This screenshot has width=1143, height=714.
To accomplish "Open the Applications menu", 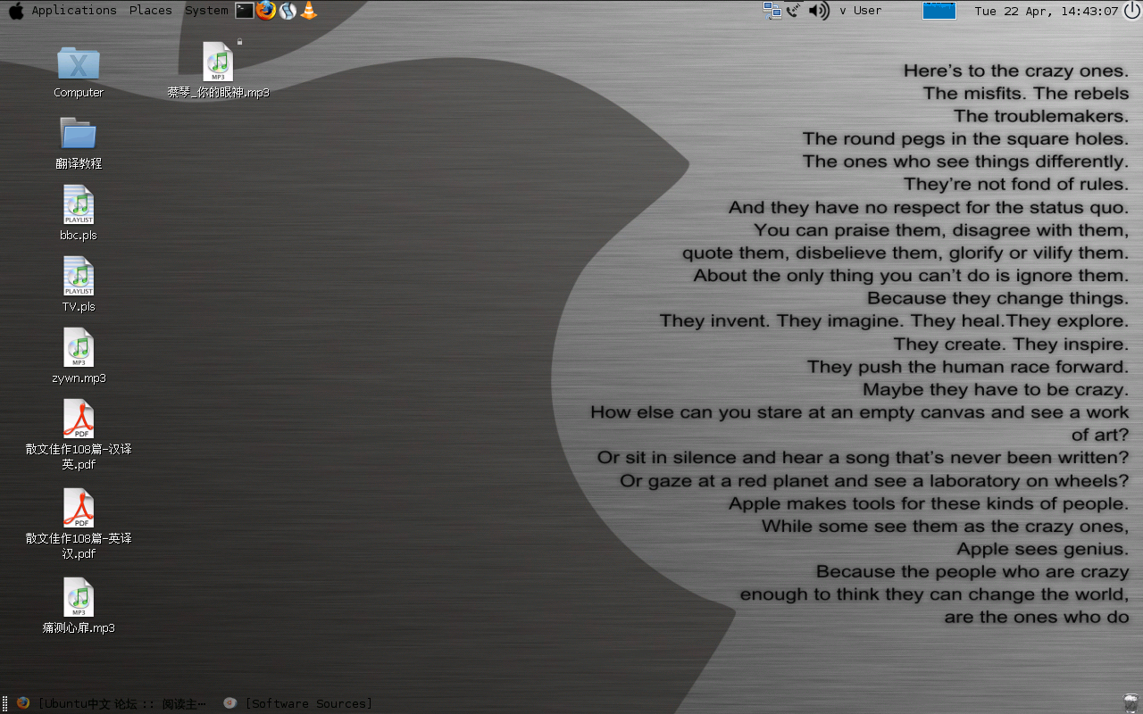I will [74, 11].
